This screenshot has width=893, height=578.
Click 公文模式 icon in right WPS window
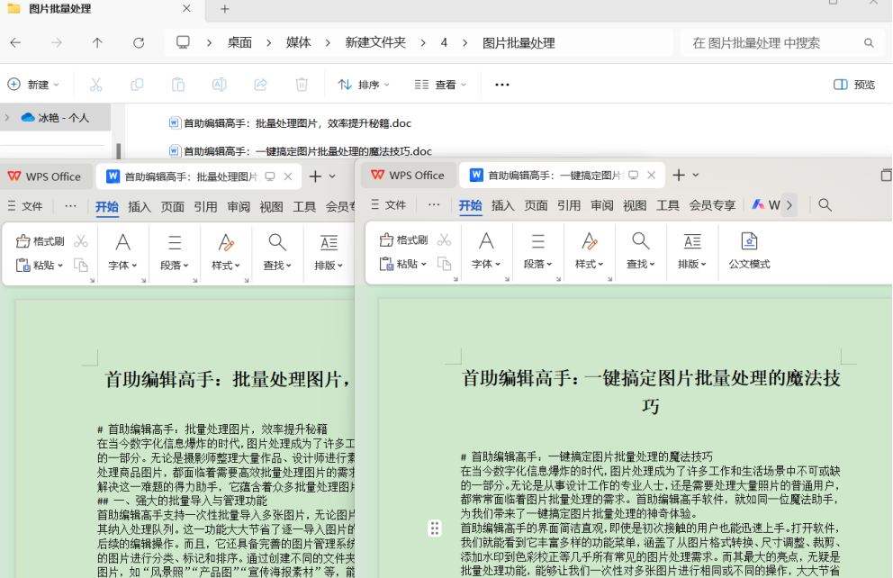tap(748, 242)
